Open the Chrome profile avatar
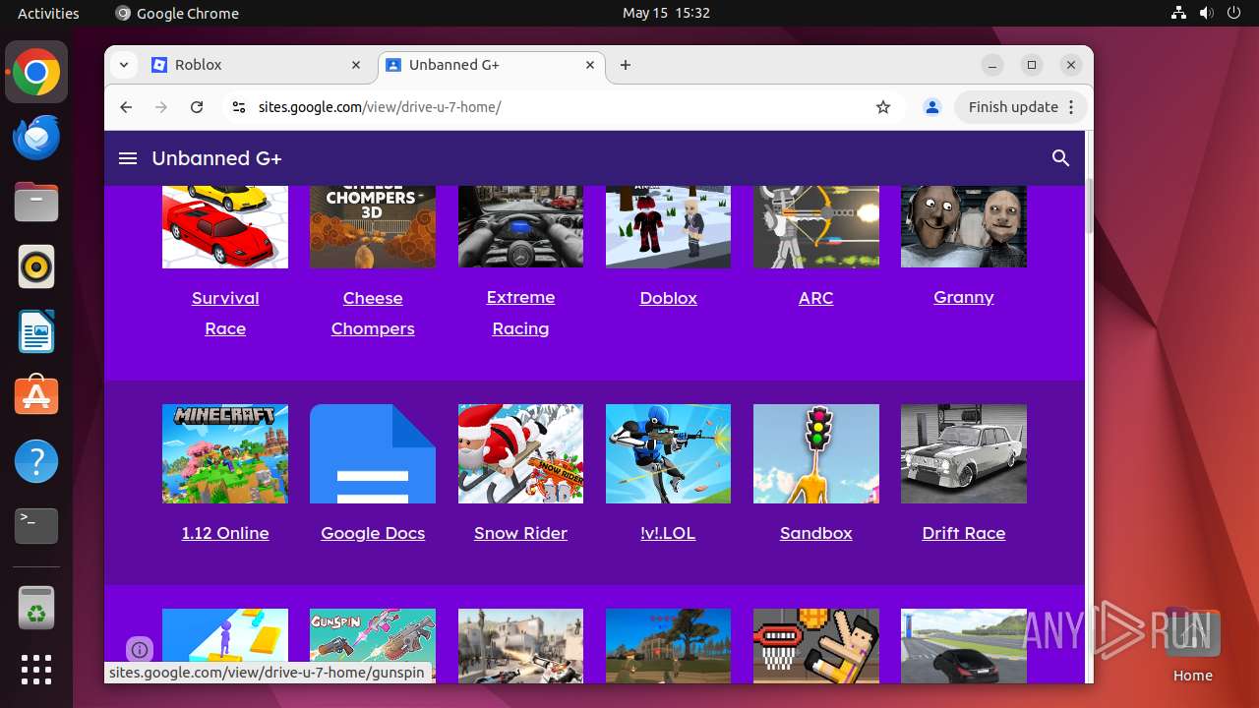This screenshot has width=1259, height=708. [932, 107]
